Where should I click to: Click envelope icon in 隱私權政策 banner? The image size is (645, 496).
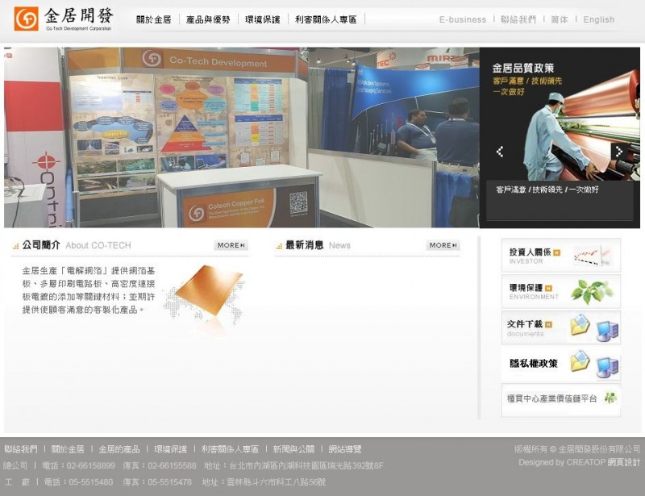[580, 361]
